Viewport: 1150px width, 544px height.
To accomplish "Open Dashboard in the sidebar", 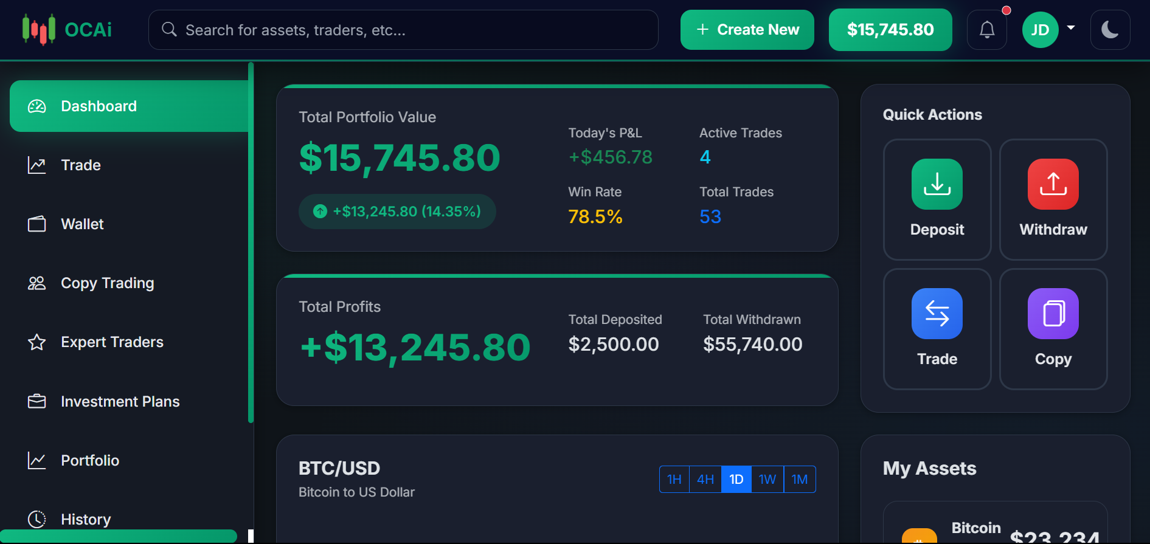I will (130, 106).
